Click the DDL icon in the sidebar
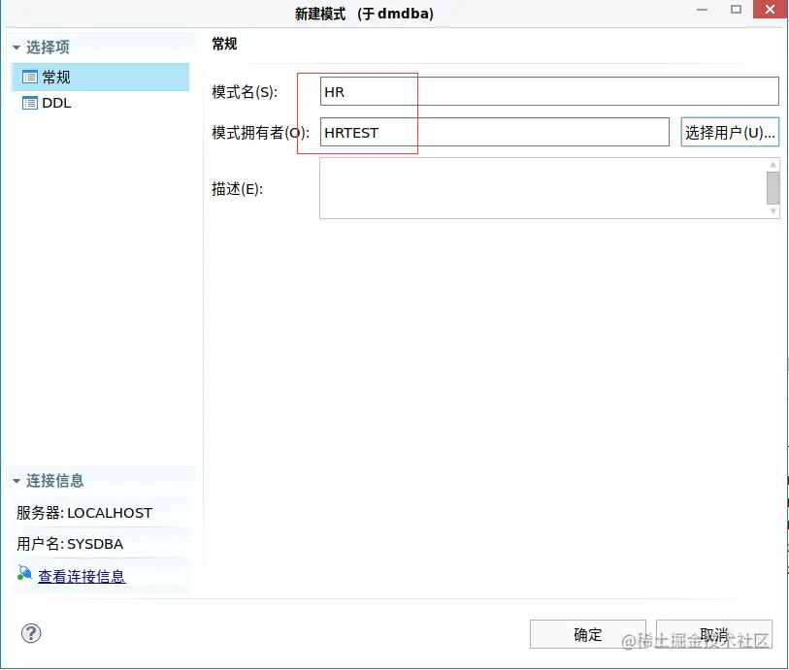 pos(29,103)
